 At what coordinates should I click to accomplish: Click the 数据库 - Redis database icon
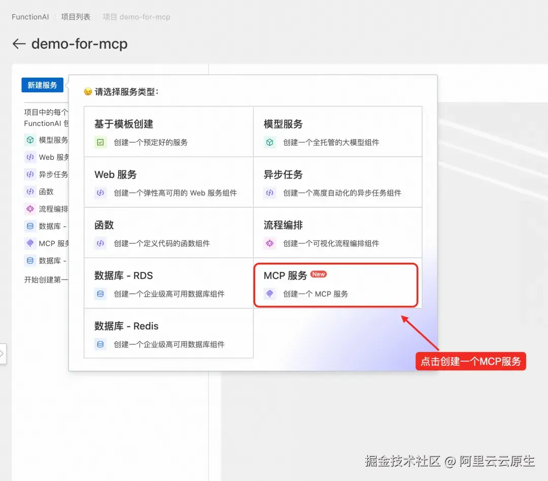[100, 345]
